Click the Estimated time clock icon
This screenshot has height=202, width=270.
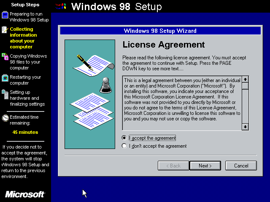[x=5, y=118]
